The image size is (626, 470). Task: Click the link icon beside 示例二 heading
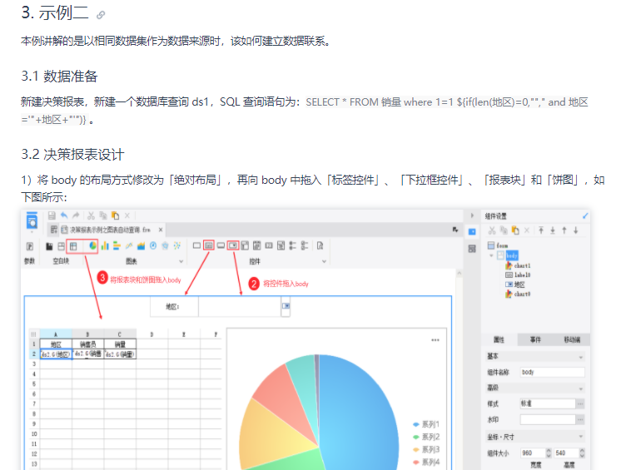coord(101,15)
